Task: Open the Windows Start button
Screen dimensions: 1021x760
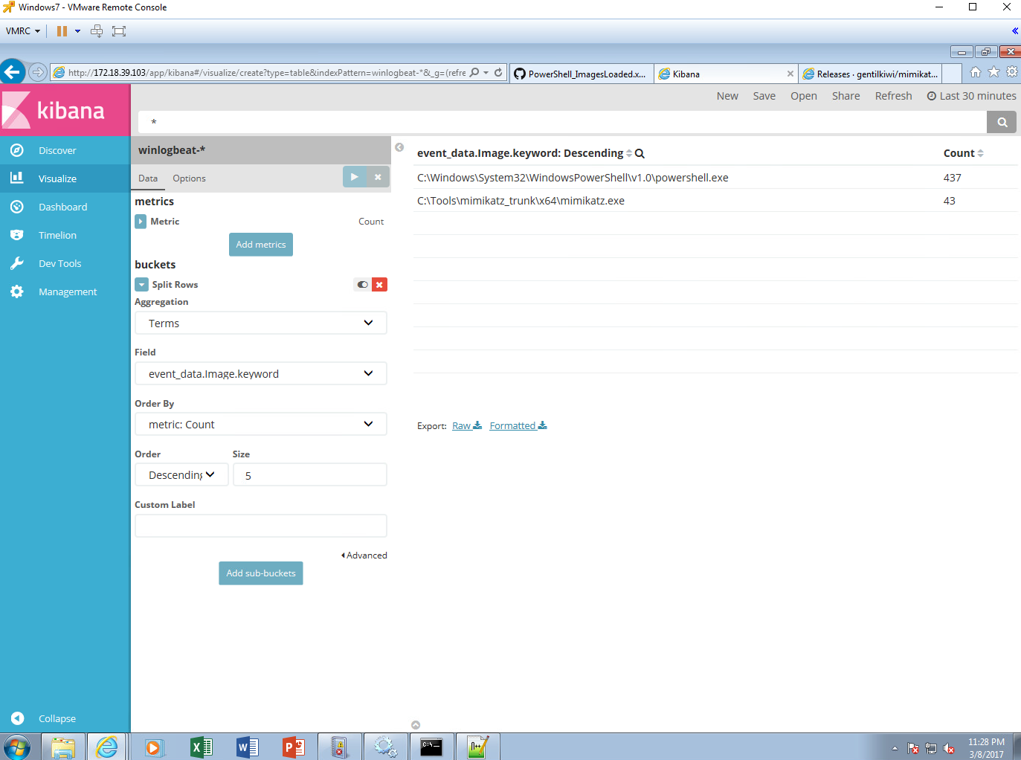Action: (x=16, y=747)
